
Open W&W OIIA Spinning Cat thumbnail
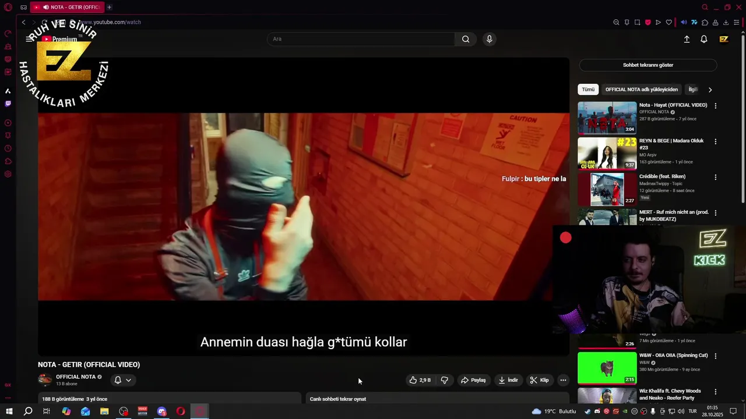(x=607, y=368)
